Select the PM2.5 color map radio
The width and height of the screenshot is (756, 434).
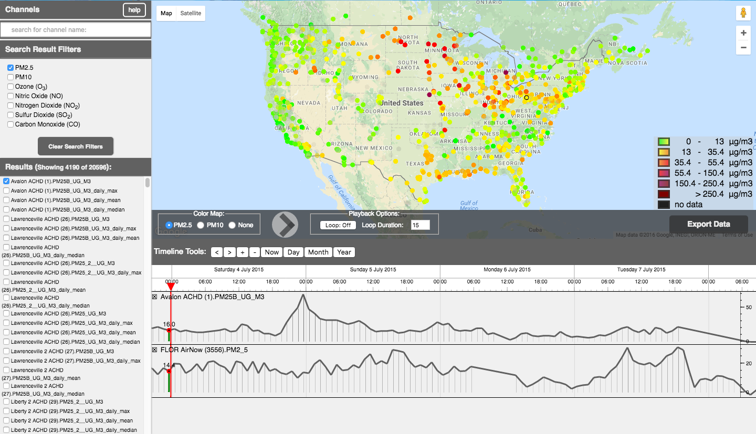click(169, 225)
